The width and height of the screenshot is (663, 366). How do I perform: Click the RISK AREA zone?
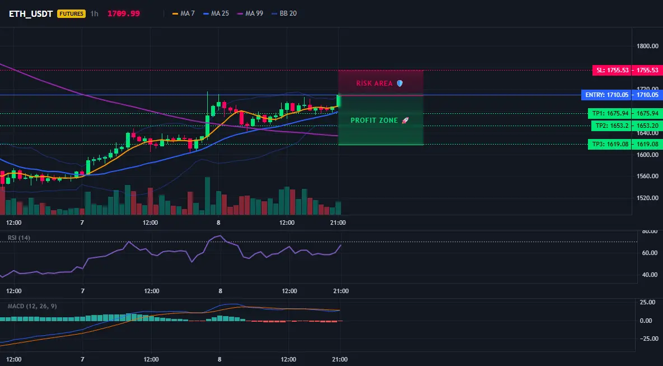tap(381, 83)
